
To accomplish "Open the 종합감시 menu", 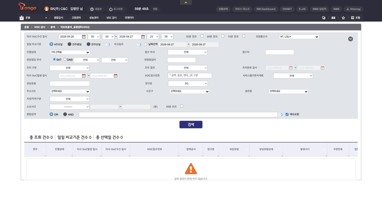I will 59,18.
